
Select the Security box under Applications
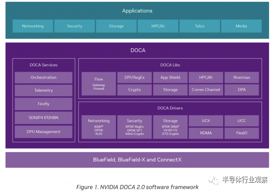click(75, 26)
